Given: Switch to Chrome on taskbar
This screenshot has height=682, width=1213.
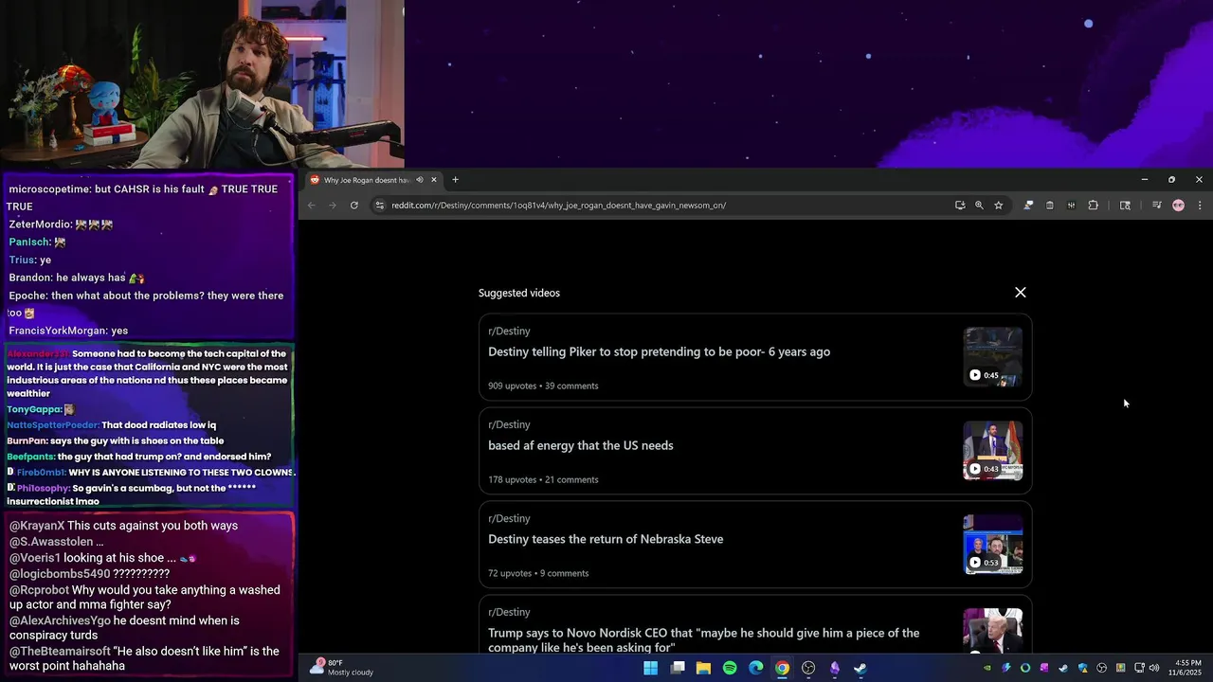Looking at the screenshot, I should click(x=782, y=668).
